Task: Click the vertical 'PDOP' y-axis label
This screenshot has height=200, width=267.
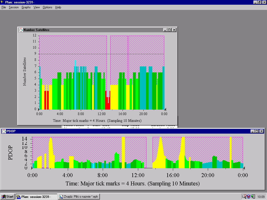Action: tap(10, 153)
